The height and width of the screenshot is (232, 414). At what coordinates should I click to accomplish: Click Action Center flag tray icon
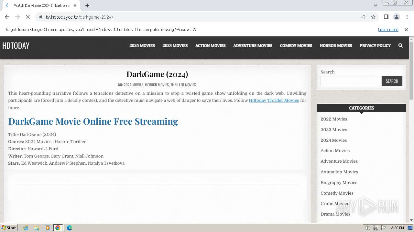383,228
